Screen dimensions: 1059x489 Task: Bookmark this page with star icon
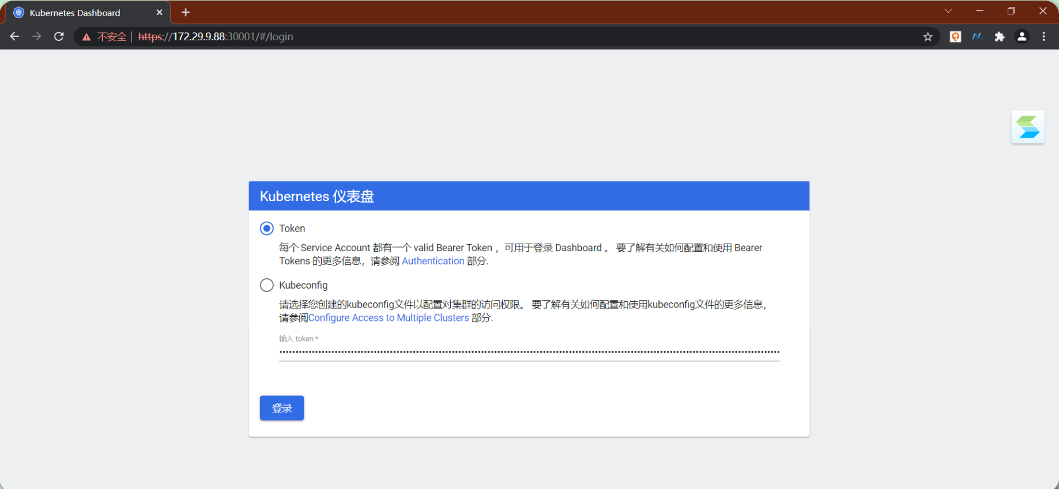[928, 37]
